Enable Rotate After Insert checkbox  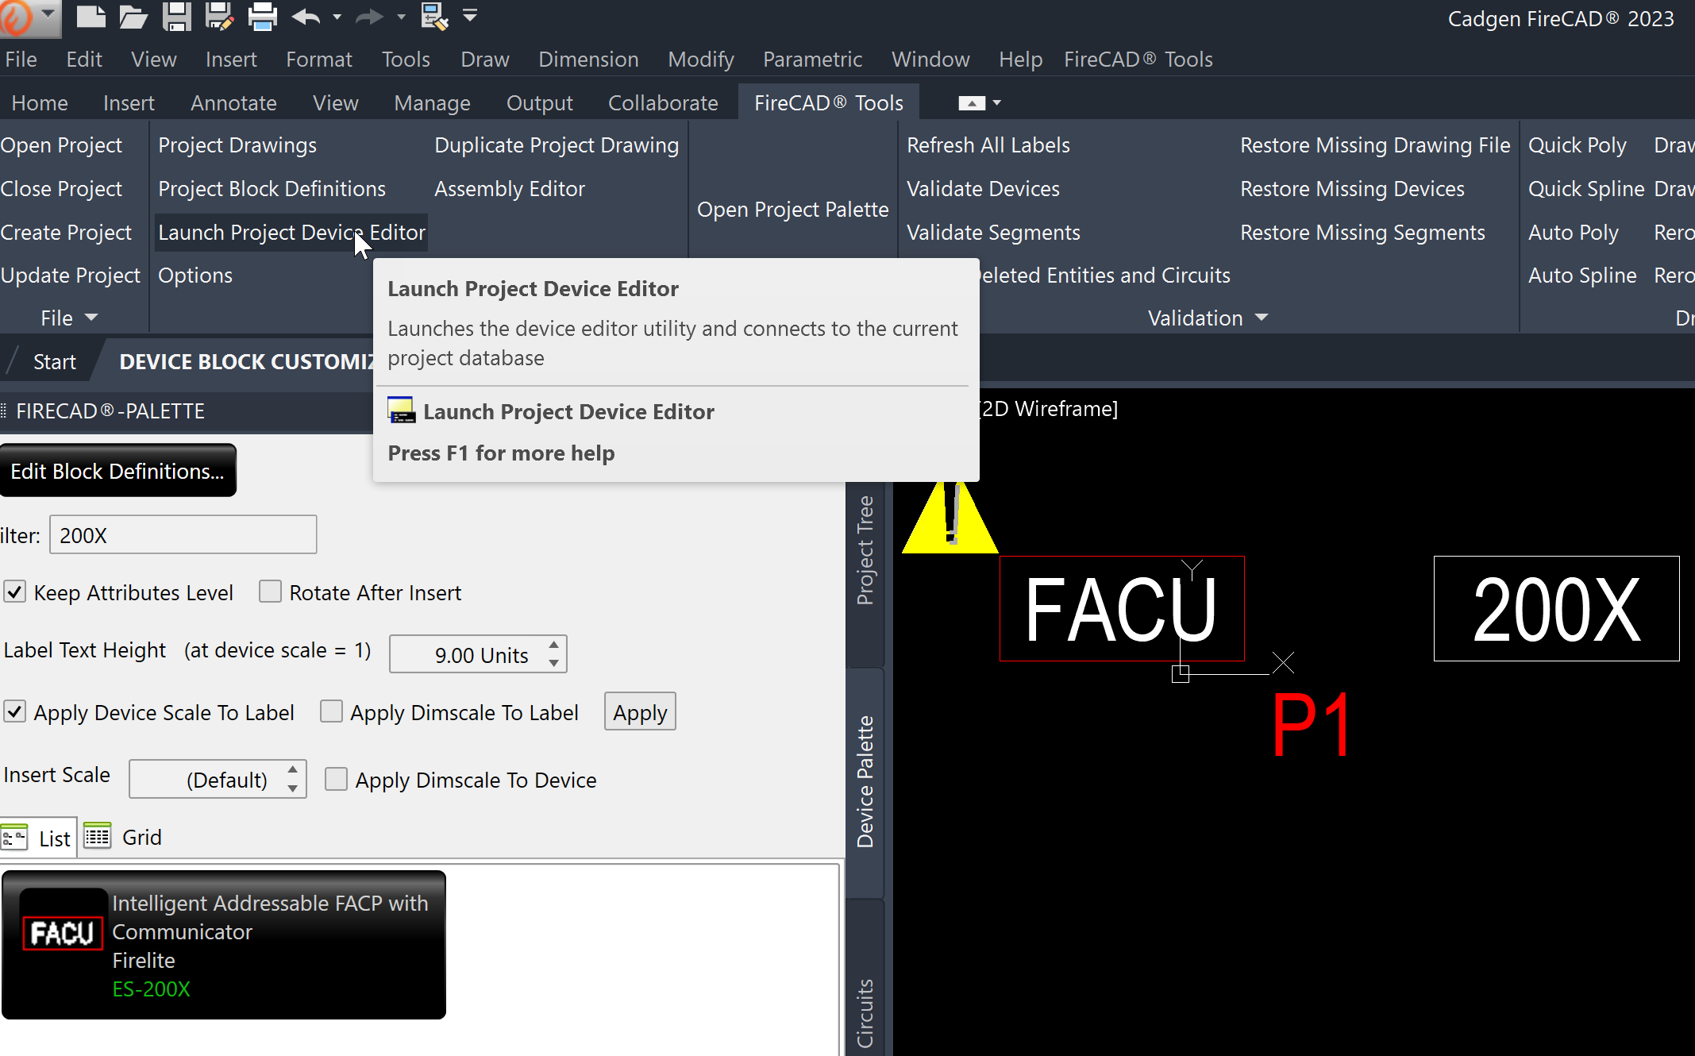pyautogui.click(x=270, y=592)
